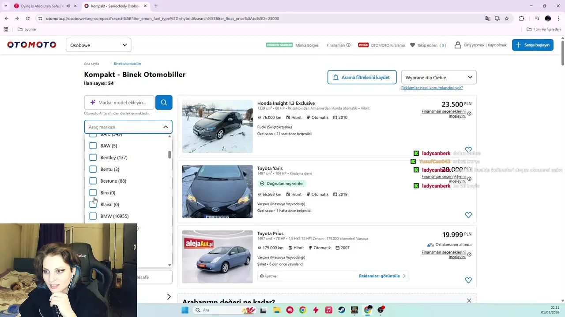Image resolution: width=565 pixels, height=317 pixels.
Task: Check the Blaval (0) checkbox
Action: coord(93,204)
